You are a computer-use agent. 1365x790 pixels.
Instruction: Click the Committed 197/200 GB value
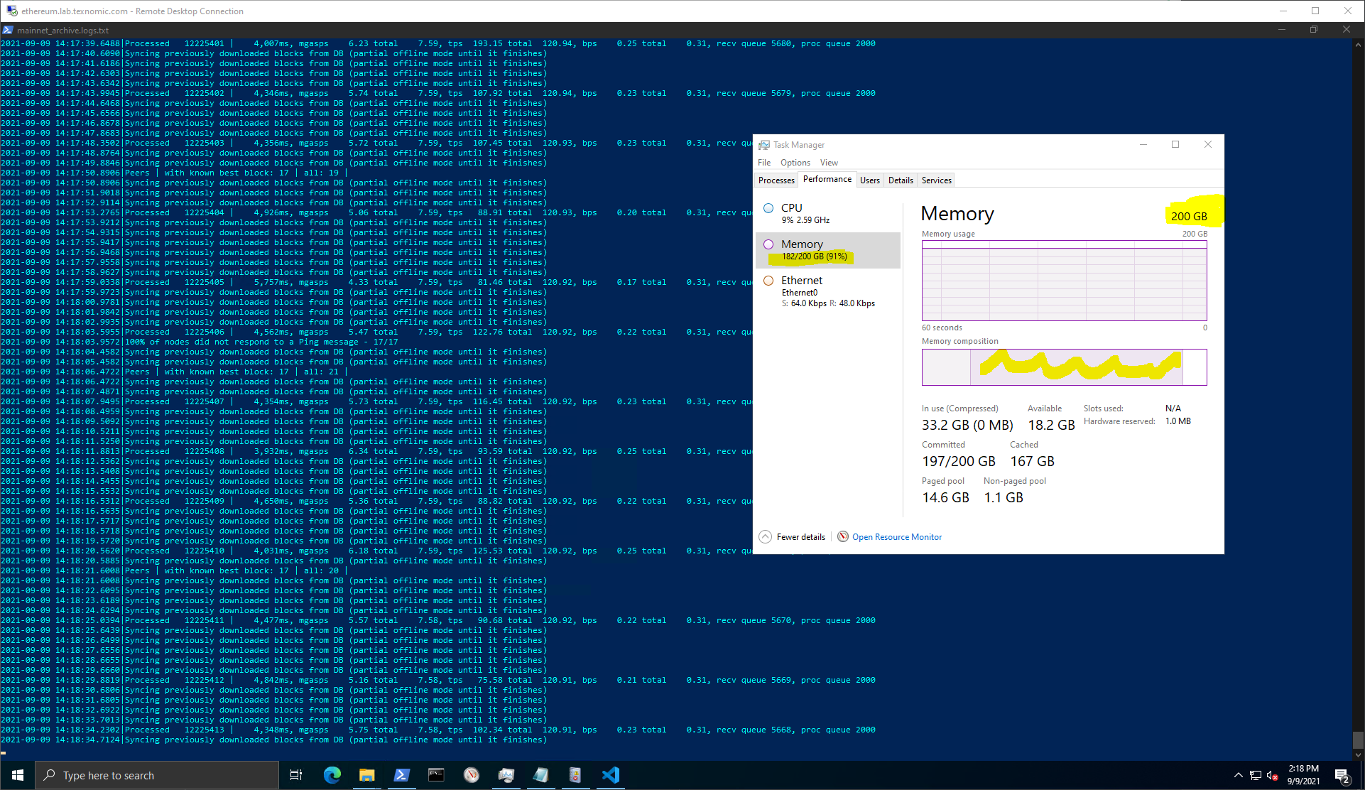coord(959,461)
